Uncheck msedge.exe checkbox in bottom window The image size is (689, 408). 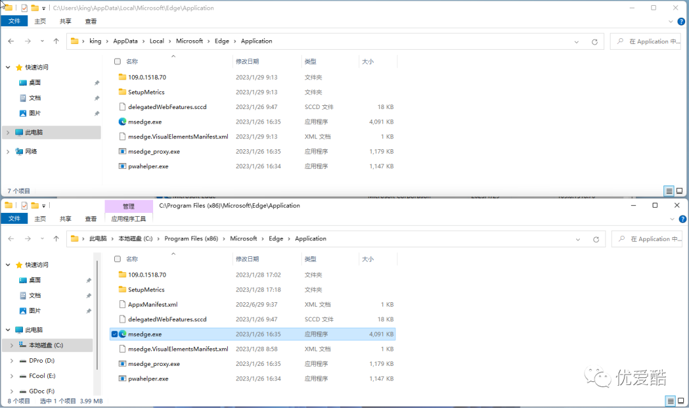115,334
